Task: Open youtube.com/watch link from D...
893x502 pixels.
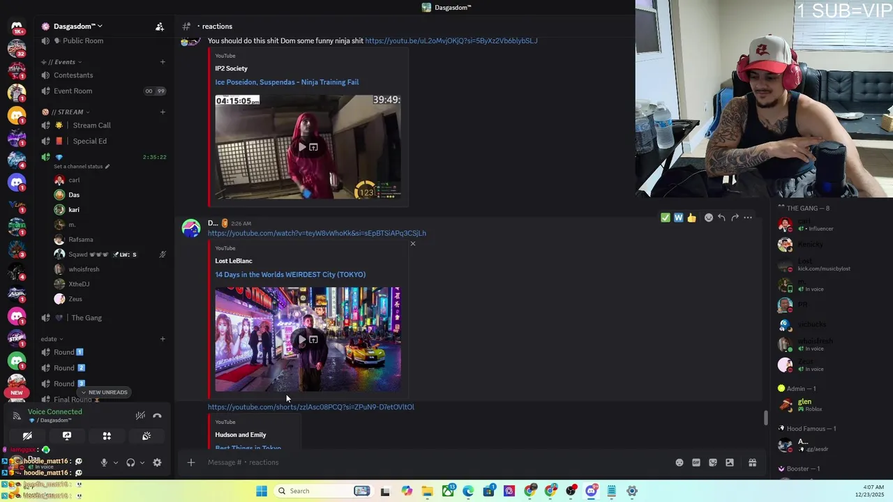Action: (x=317, y=234)
